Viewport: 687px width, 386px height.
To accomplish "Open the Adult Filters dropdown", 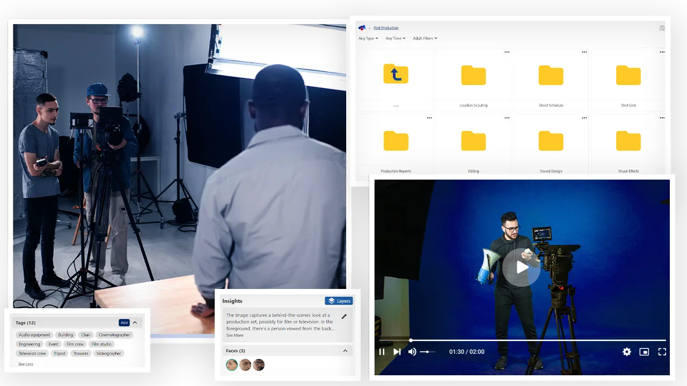I will tap(425, 38).
